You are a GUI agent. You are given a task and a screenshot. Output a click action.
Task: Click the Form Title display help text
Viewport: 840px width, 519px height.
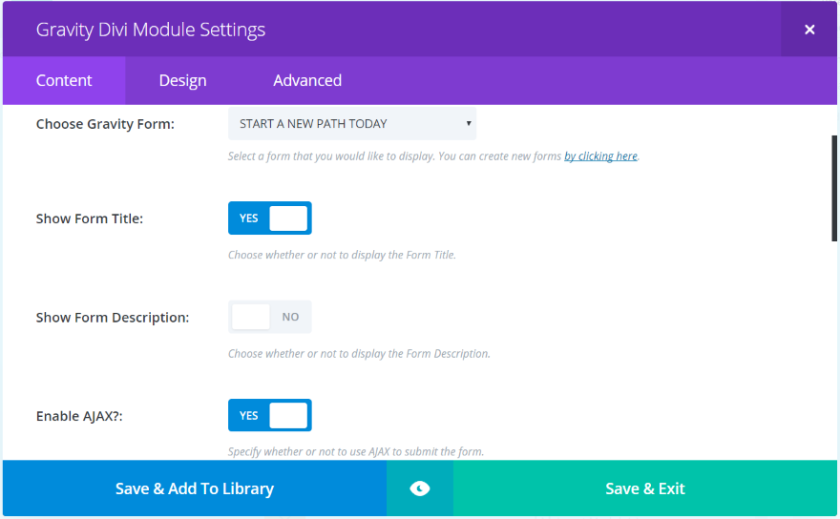click(x=342, y=256)
